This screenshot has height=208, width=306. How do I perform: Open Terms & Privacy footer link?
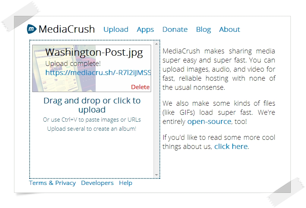[x=52, y=183]
